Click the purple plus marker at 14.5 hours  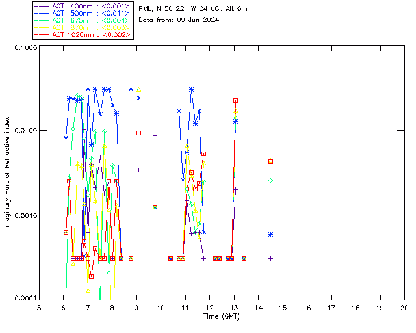point(270,258)
